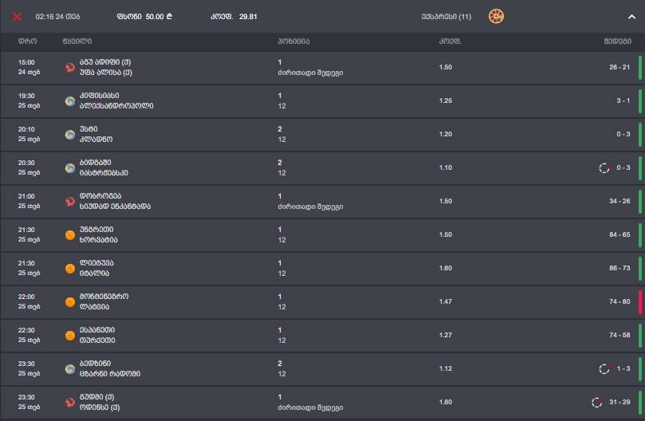Click the red status bar beside 74 - 80
The image size is (645, 421).
639,302
